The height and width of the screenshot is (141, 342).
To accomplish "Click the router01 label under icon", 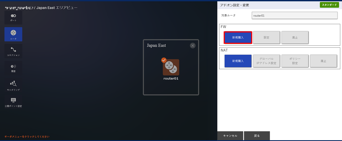I will click(x=171, y=79).
